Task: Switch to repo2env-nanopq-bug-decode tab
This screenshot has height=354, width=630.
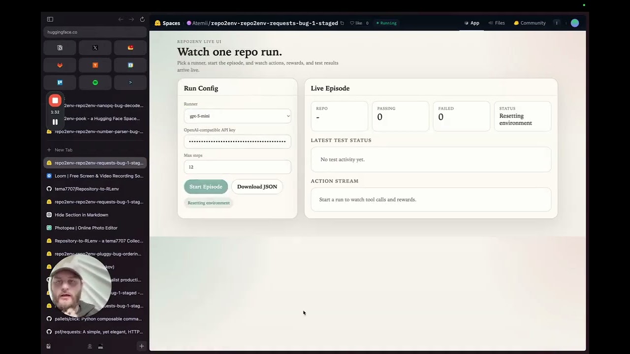Action: click(x=103, y=106)
